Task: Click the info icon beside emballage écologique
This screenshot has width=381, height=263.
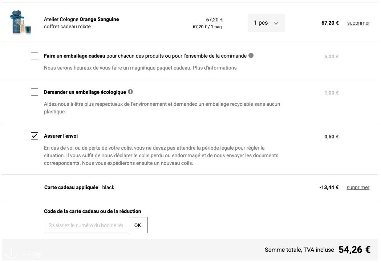Action: click(130, 92)
